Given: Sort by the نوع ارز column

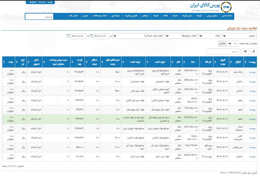Looking at the screenshot, I should [21, 62].
